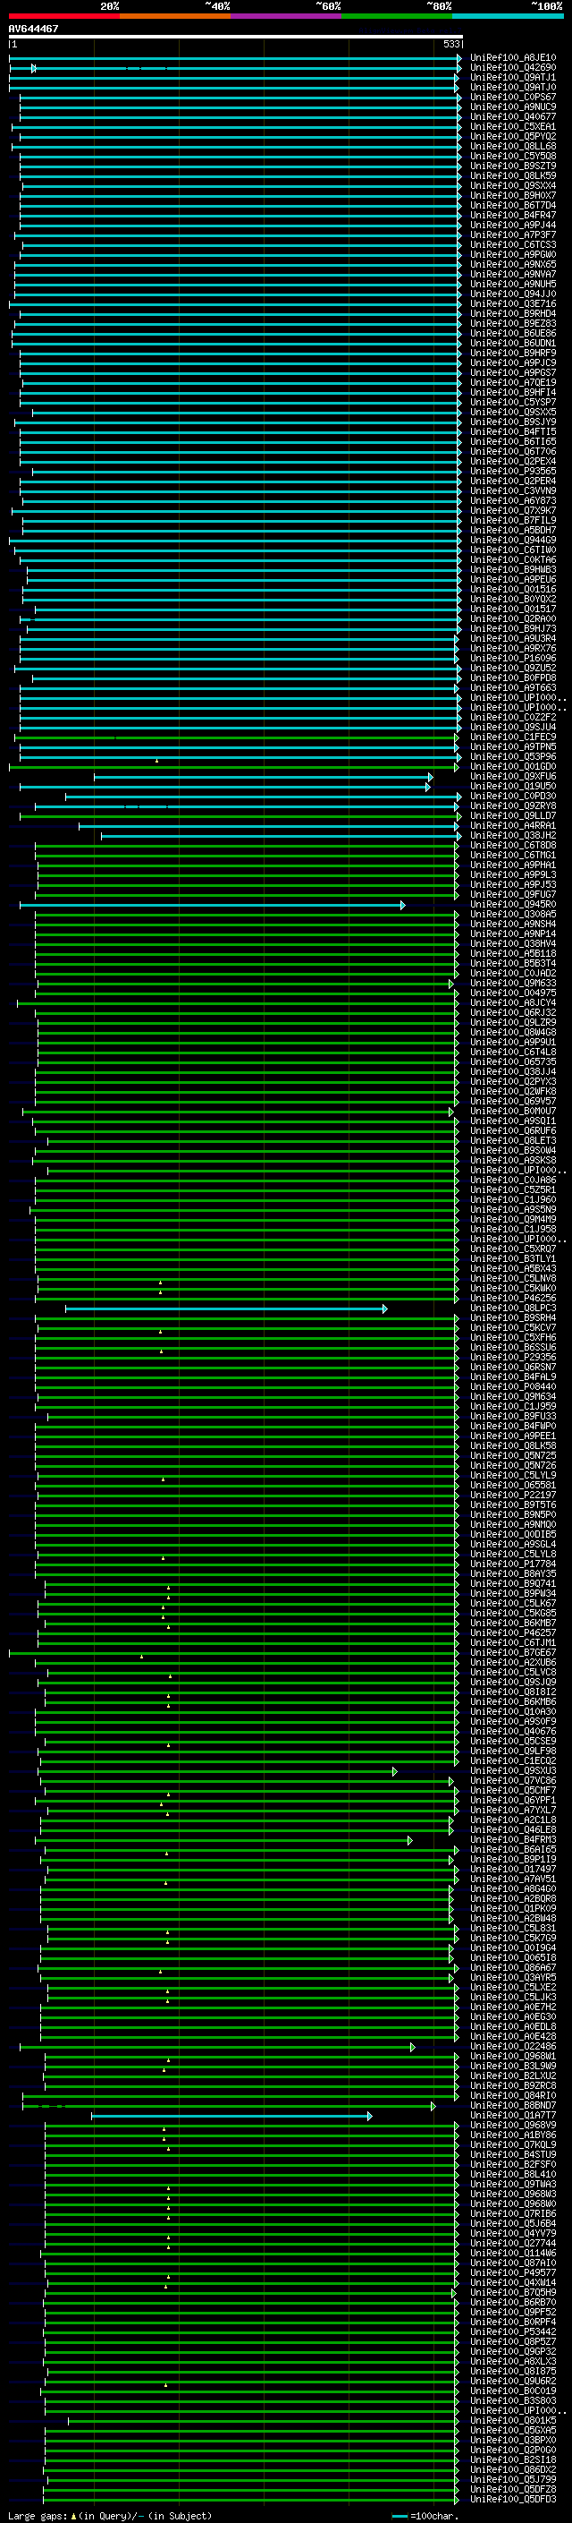Open hit UniRef100_A8JE10
Viewport: 572px width, 2523px height.
pyautogui.click(x=513, y=58)
